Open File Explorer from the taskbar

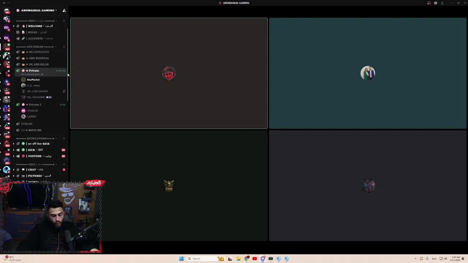tap(238, 259)
